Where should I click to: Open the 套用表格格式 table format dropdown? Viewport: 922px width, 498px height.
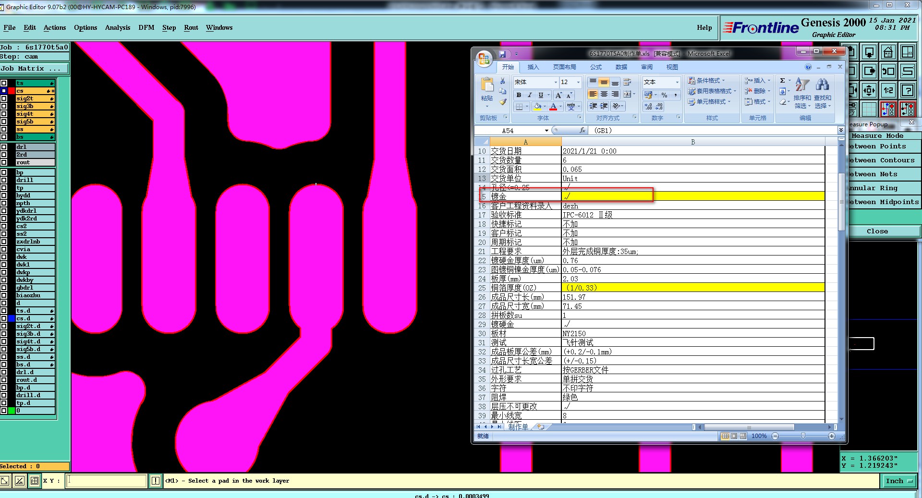(712, 91)
